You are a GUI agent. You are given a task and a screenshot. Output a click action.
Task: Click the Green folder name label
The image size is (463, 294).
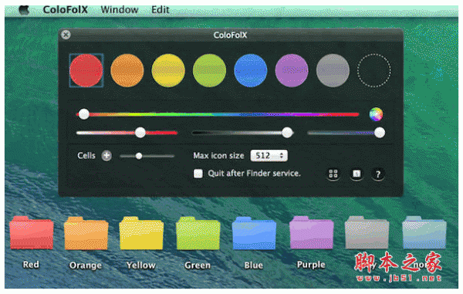tap(198, 265)
